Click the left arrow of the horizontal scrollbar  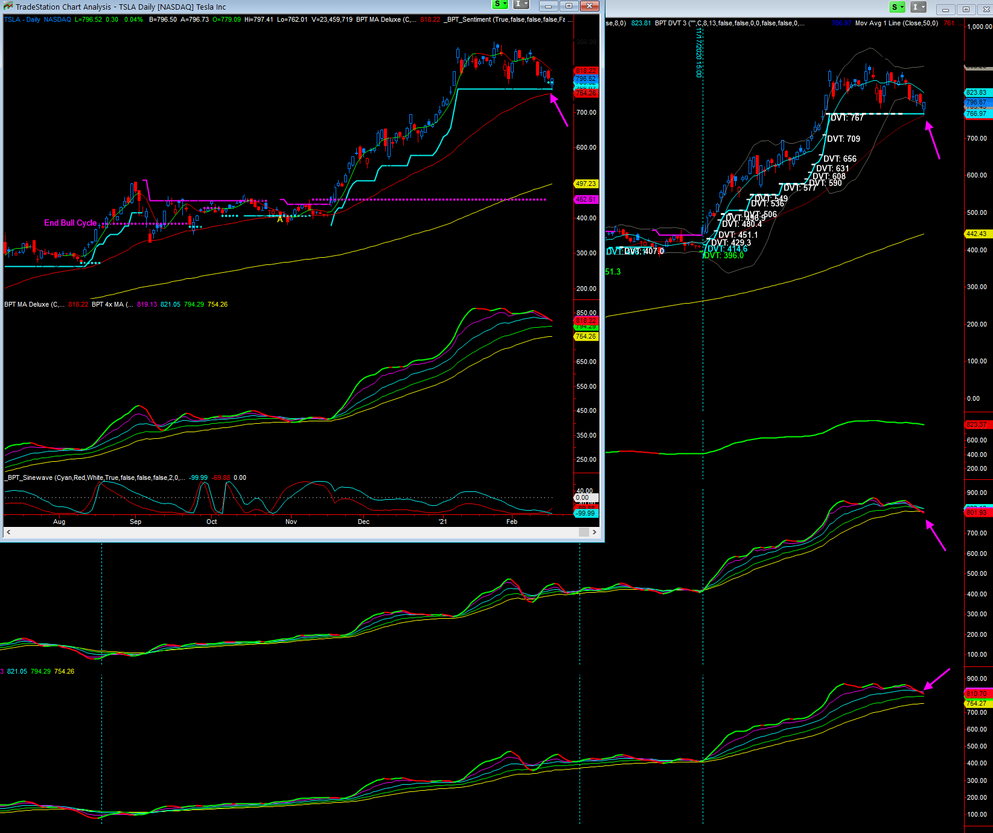click(x=8, y=532)
